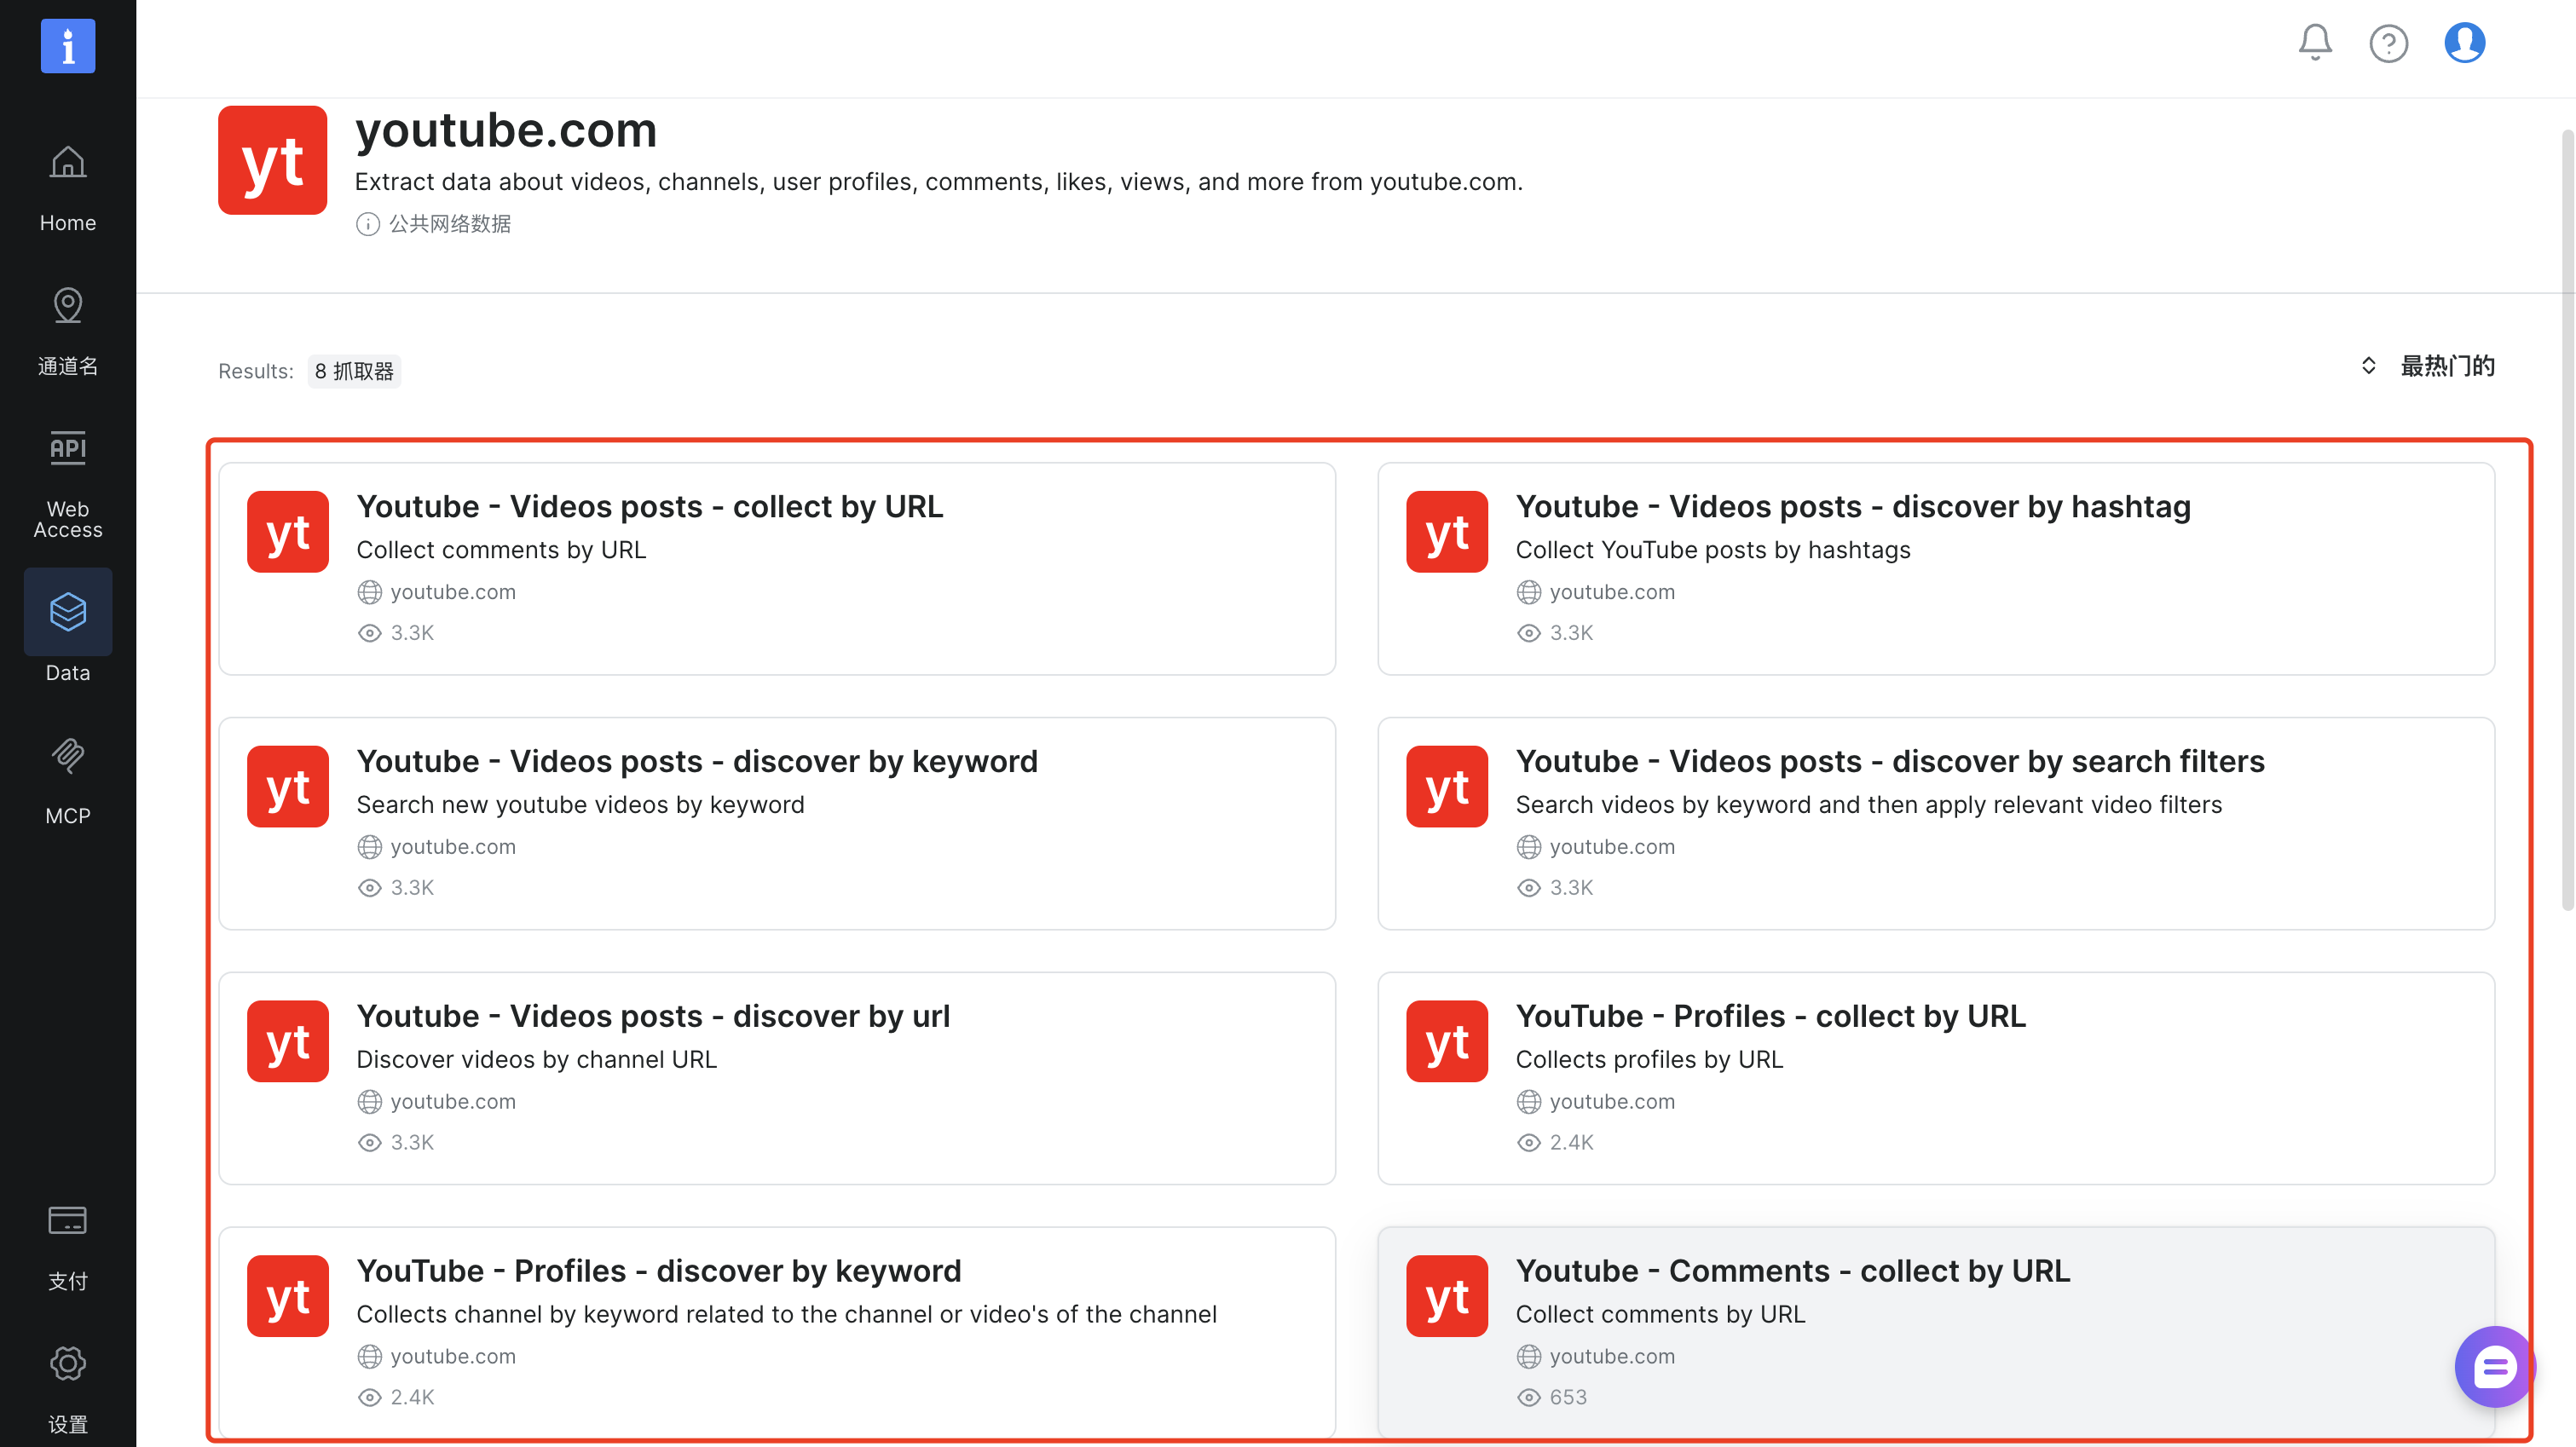2576x1447 pixels.
Task: Click the help question mark icon
Action: 2388,43
